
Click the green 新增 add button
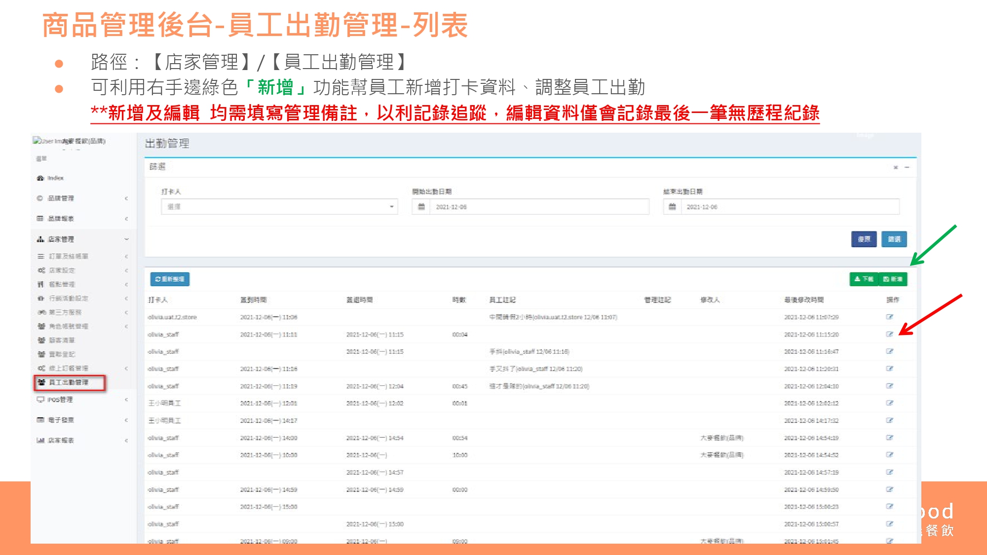pyautogui.click(x=893, y=279)
